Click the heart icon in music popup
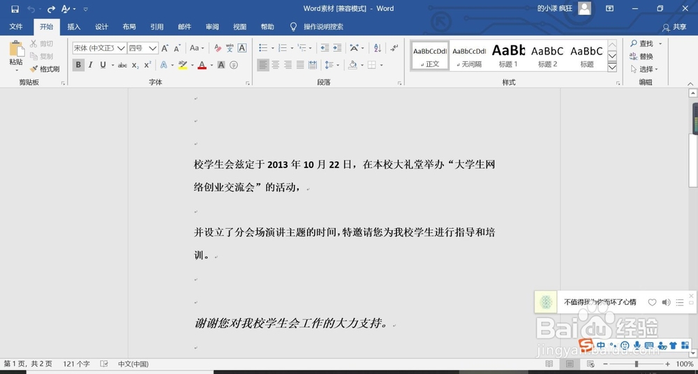 (x=652, y=302)
